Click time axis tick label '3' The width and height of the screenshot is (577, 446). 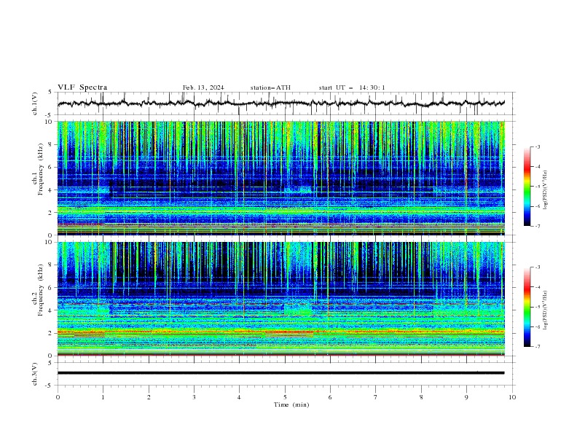[194, 397]
